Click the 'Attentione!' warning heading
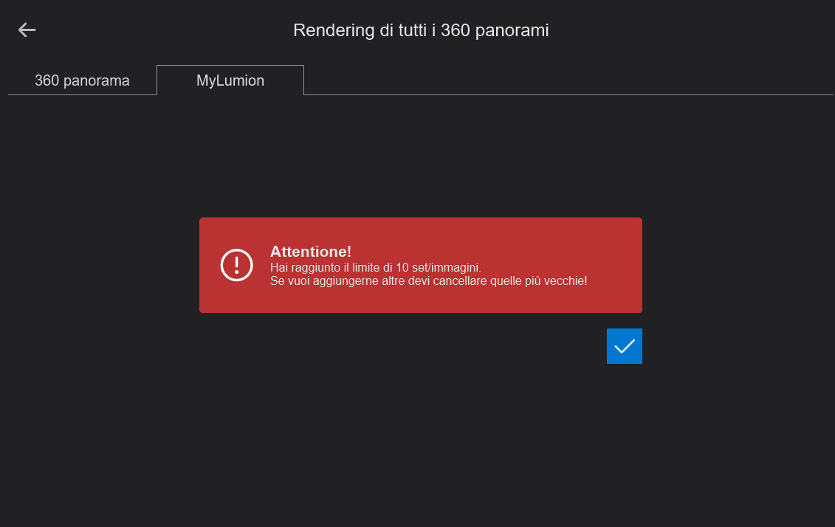 (311, 251)
